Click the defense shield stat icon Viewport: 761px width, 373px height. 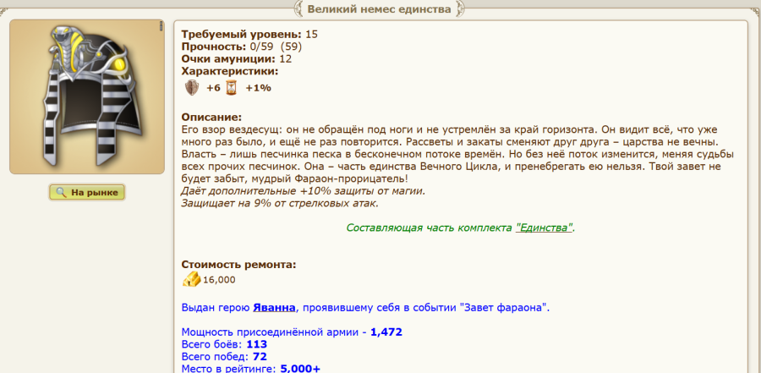pos(190,87)
